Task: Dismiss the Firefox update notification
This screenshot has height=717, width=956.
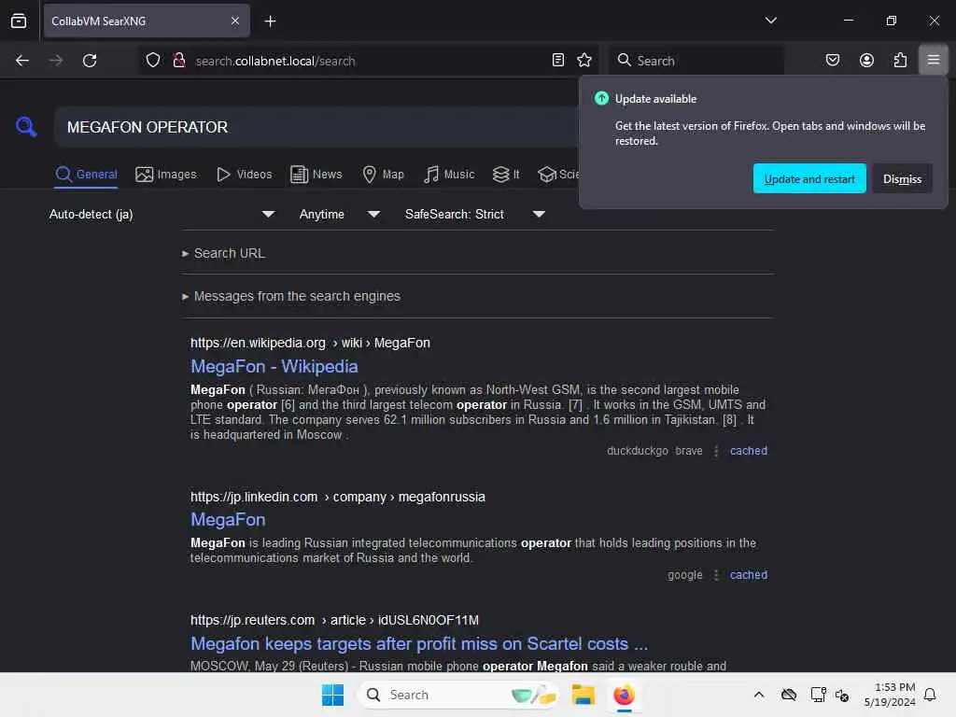Action: coord(902,178)
